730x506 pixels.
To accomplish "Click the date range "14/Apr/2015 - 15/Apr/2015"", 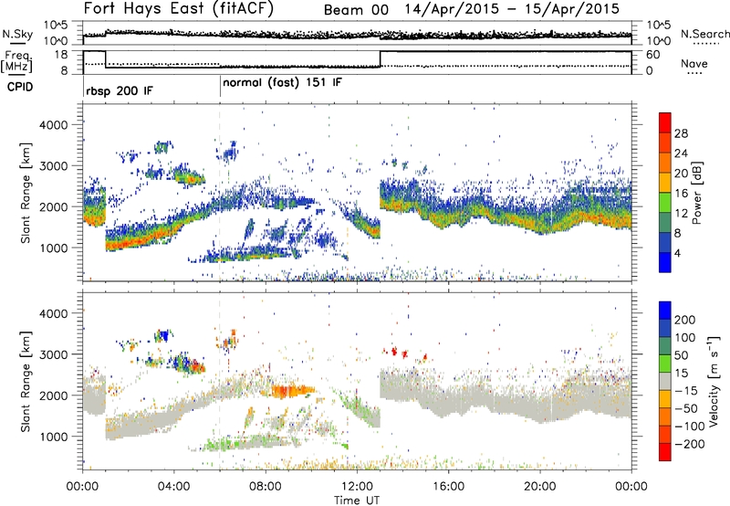I will tap(512, 9).
